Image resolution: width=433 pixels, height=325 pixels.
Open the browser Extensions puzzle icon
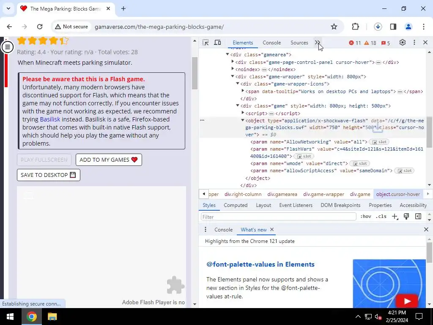(355, 27)
